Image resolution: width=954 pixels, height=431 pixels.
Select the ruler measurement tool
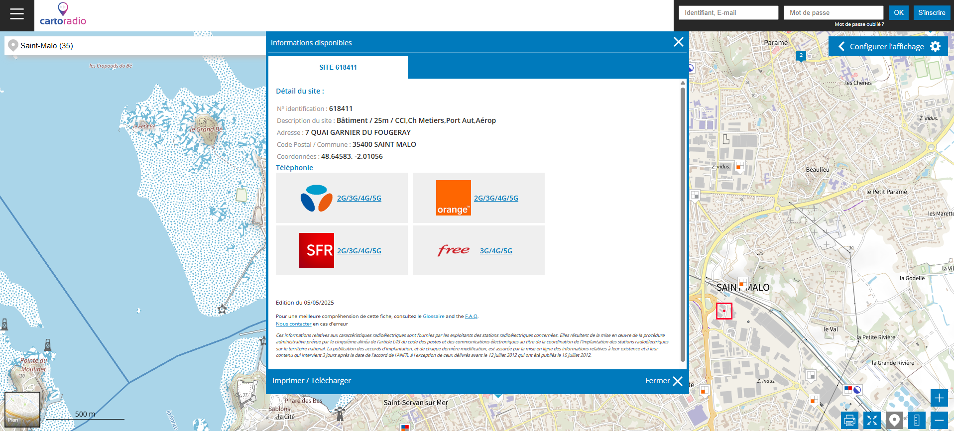click(917, 420)
